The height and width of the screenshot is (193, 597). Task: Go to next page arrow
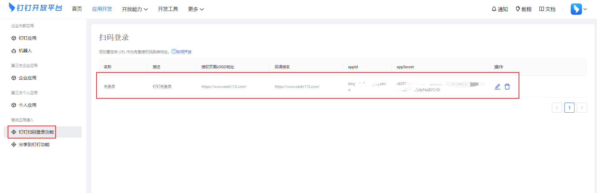tap(582, 108)
